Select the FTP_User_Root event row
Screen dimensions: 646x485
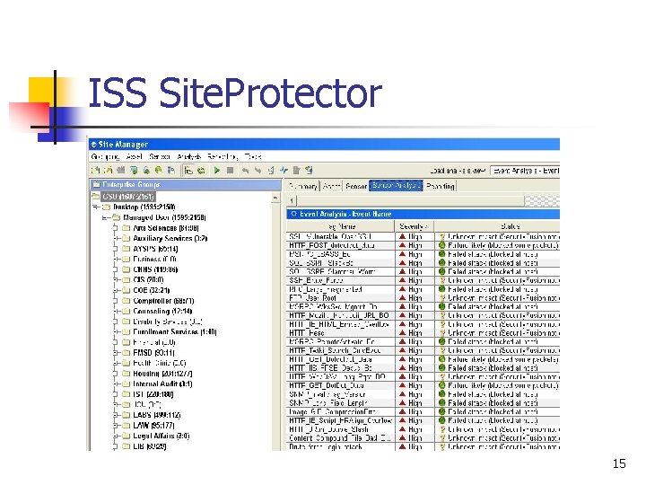coord(423,298)
